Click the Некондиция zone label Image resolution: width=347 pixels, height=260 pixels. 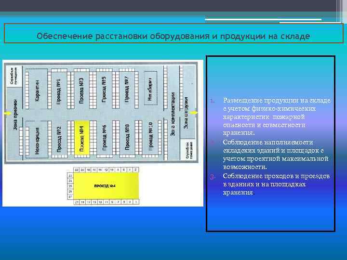37,141
